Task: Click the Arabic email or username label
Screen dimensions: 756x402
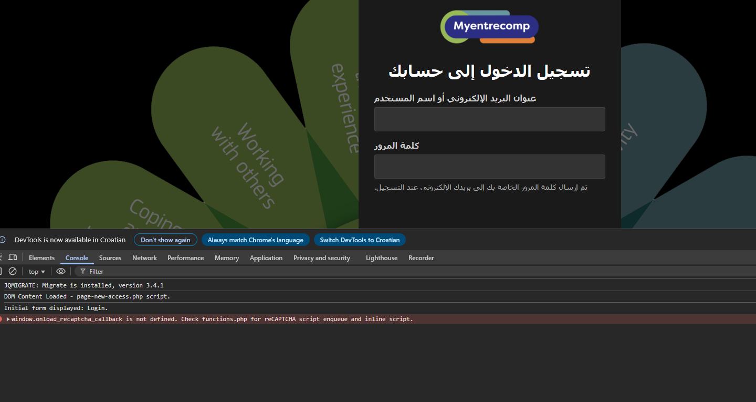Action: [455, 98]
